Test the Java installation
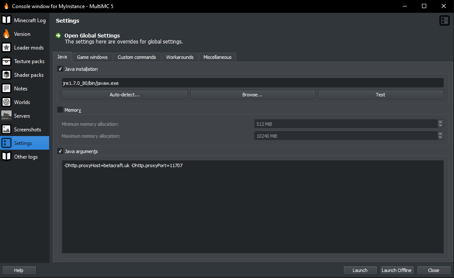 coord(380,95)
